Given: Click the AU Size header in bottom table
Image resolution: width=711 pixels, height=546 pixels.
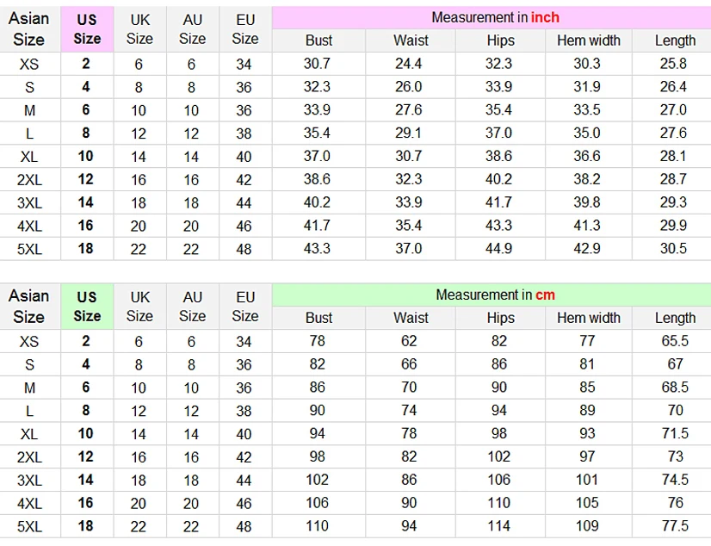Looking at the screenshot, I should coord(193,306).
